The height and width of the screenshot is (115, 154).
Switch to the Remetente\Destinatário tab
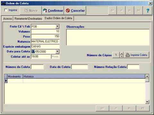click(x=28, y=18)
